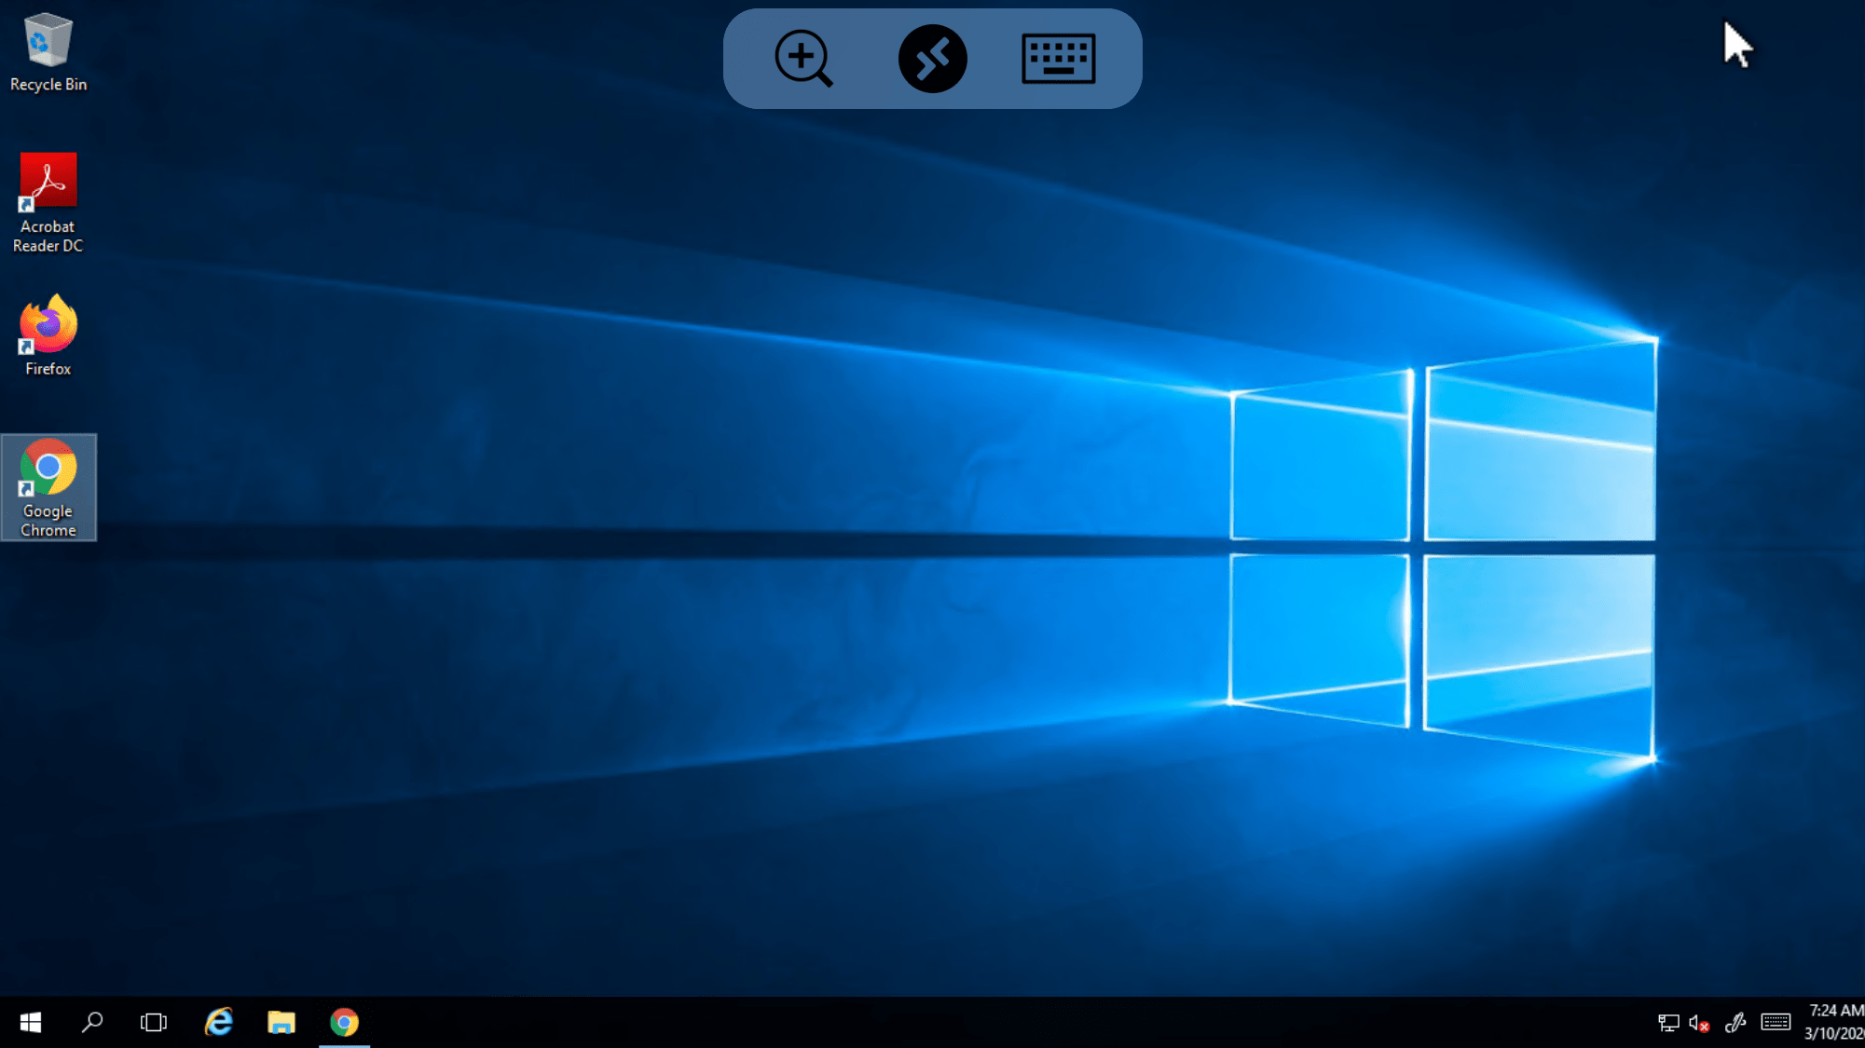Click the pen workspace tray icon

tap(1735, 1023)
